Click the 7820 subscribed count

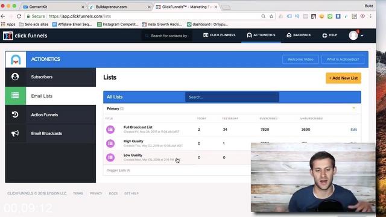coord(265,130)
